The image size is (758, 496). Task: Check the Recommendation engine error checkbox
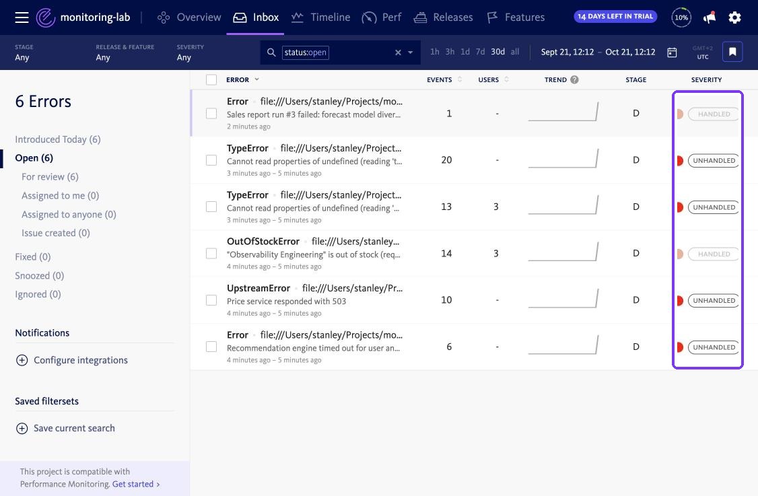tap(211, 347)
